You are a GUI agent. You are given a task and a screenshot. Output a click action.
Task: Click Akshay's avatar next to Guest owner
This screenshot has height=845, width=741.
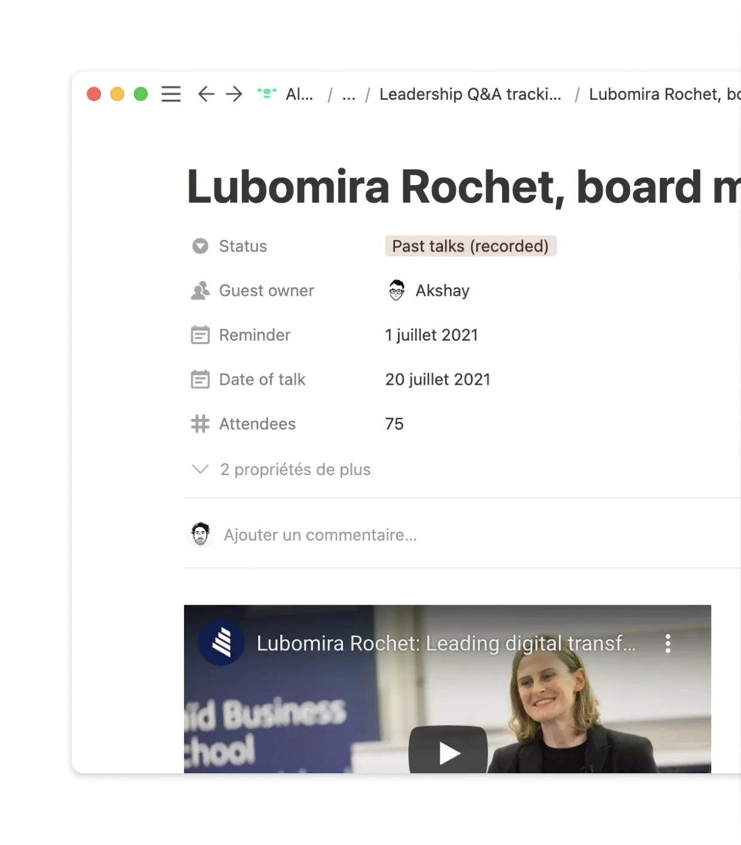[x=396, y=290]
